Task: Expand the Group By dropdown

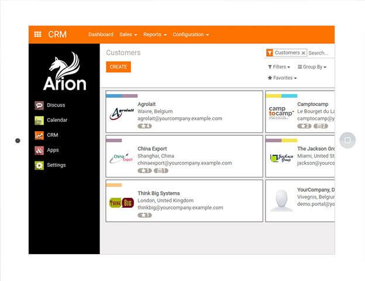Action: point(312,67)
